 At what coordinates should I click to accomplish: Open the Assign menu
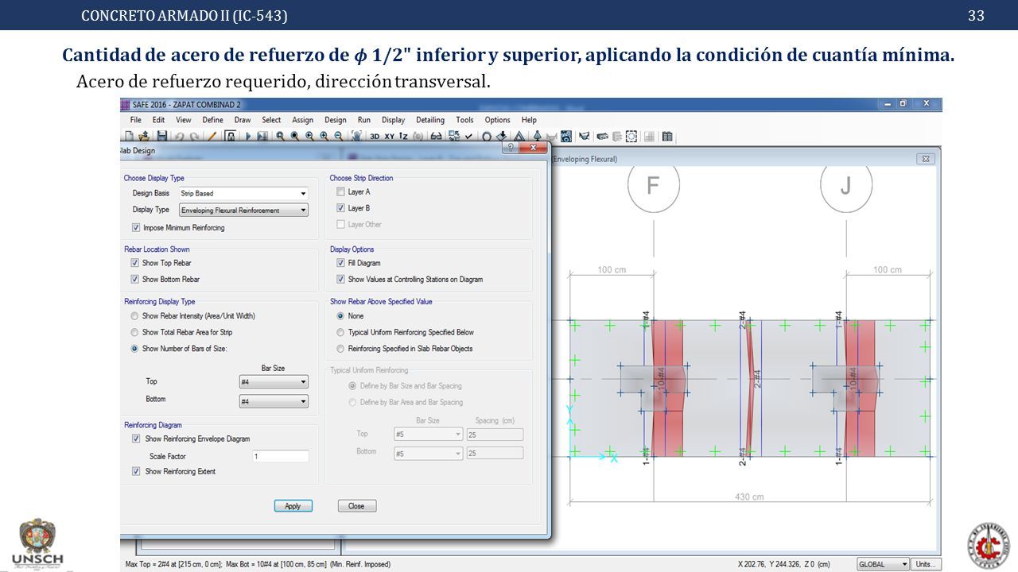point(302,120)
